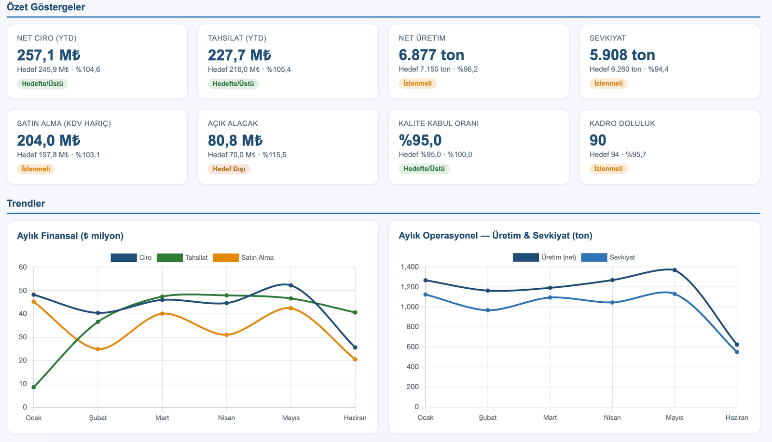The height and width of the screenshot is (442, 772).
Task: Click the 1,400 axis label
Action: [410, 267]
